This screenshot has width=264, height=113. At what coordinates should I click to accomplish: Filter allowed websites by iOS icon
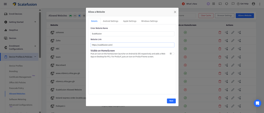coord(75,16)
